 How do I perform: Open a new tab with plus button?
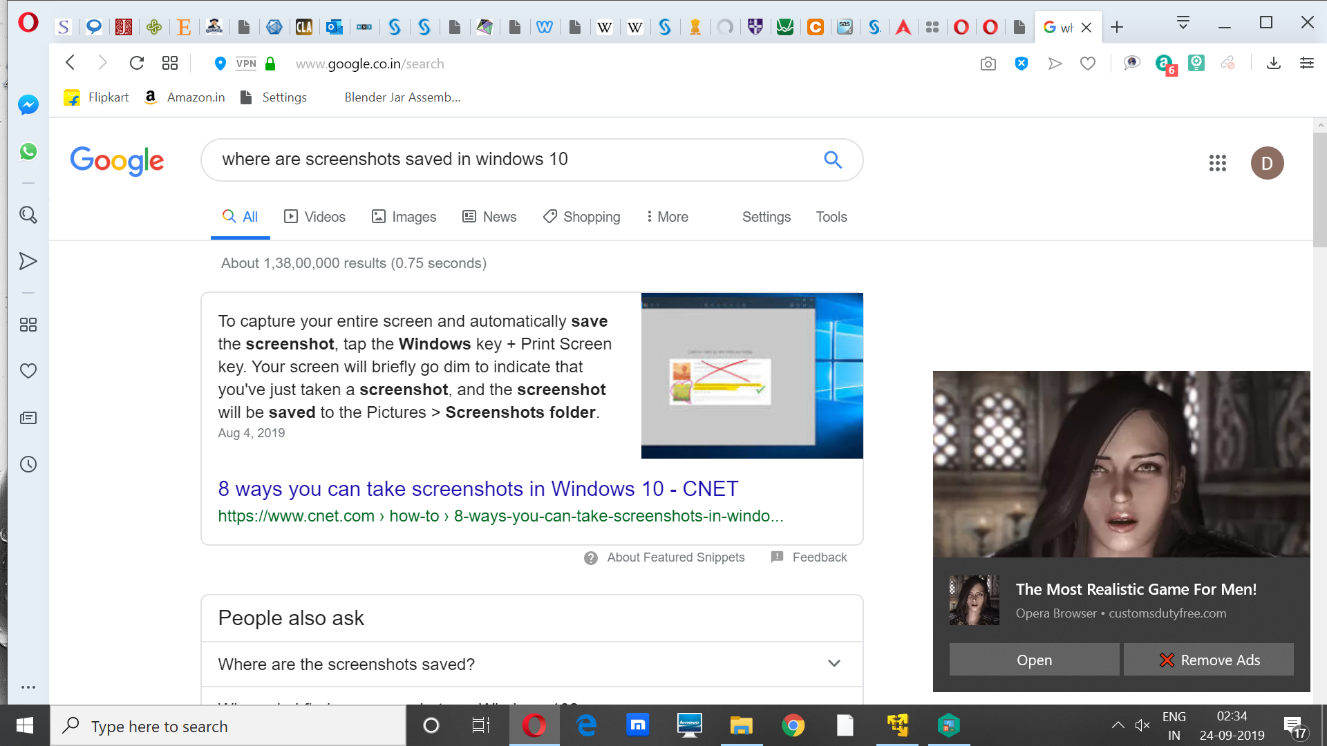pyautogui.click(x=1117, y=27)
